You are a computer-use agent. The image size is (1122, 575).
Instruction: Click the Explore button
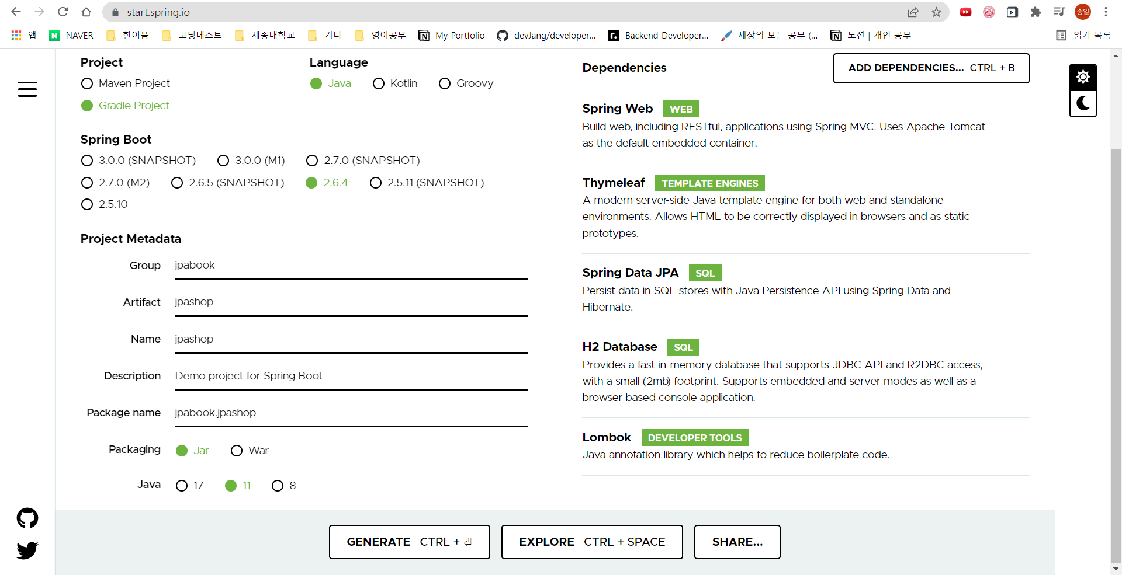[592, 542]
